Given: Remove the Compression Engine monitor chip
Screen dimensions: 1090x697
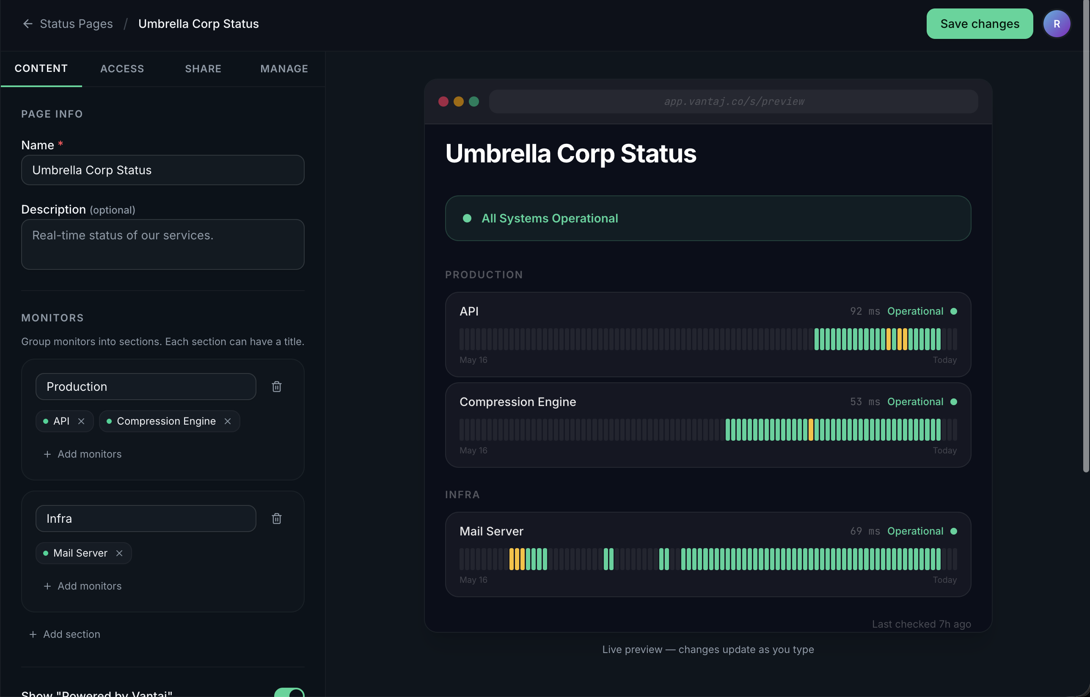Looking at the screenshot, I should point(228,421).
